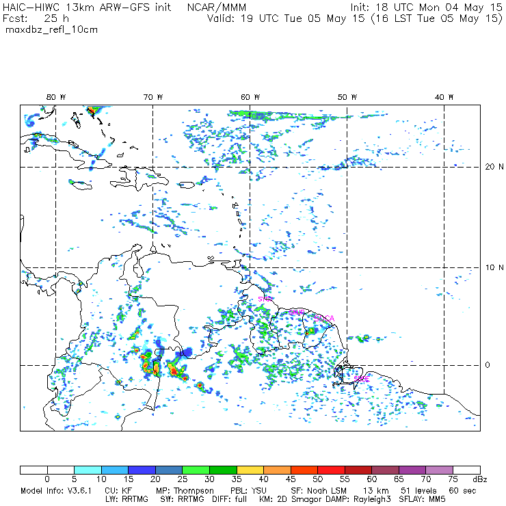Select the 55-60 dBZ dark red swatch

coord(358,470)
